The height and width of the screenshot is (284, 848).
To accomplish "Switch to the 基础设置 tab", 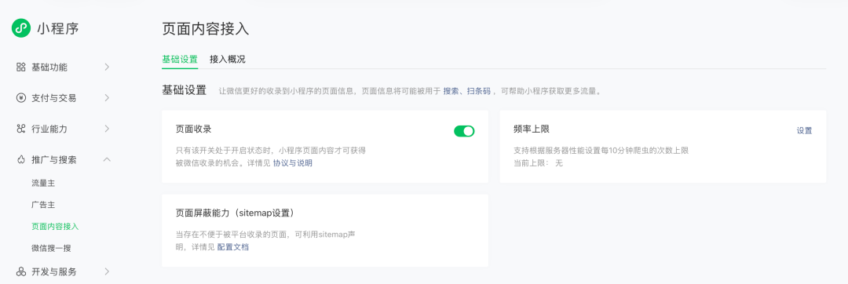I will pyautogui.click(x=180, y=60).
